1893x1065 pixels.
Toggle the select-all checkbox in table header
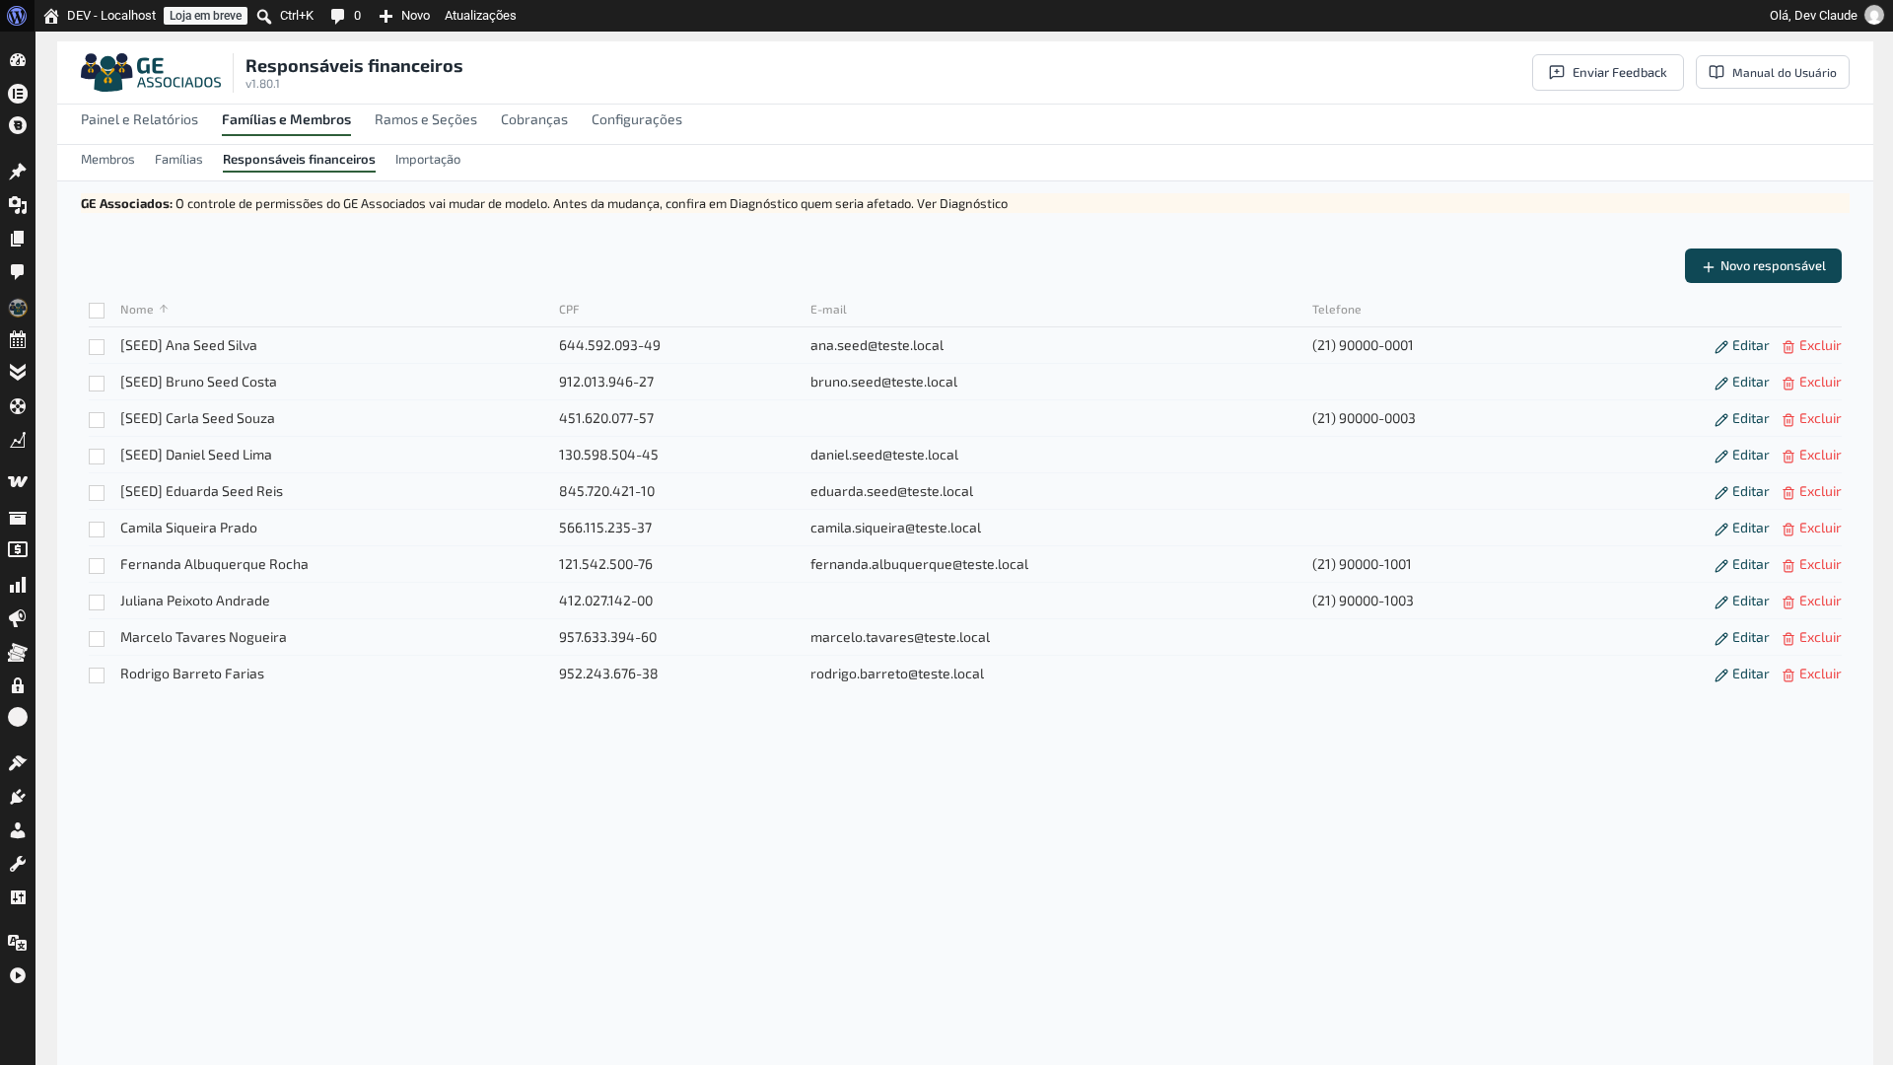pyautogui.click(x=97, y=311)
